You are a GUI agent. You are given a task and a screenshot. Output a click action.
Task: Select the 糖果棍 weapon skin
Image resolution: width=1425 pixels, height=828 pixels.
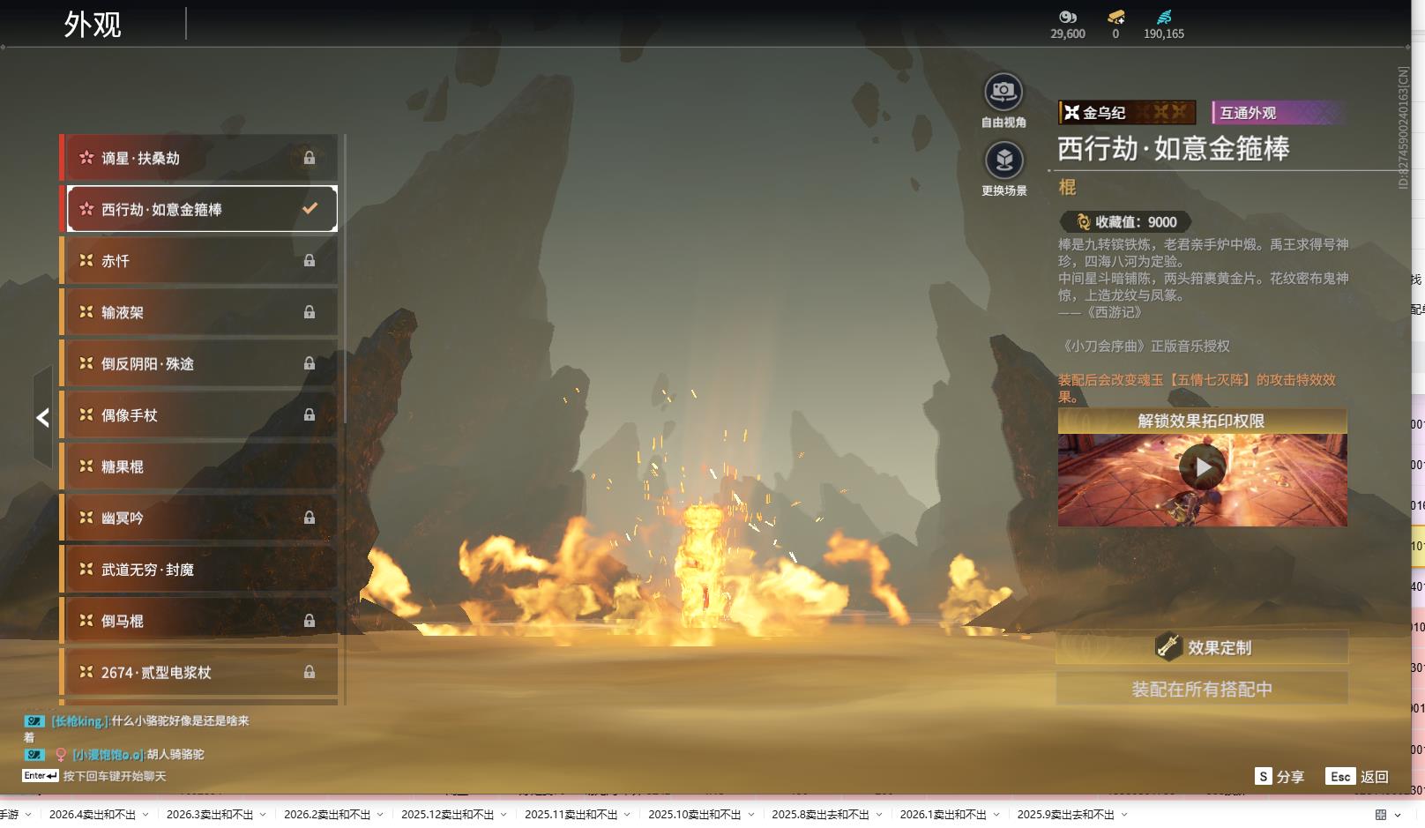click(x=201, y=466)
